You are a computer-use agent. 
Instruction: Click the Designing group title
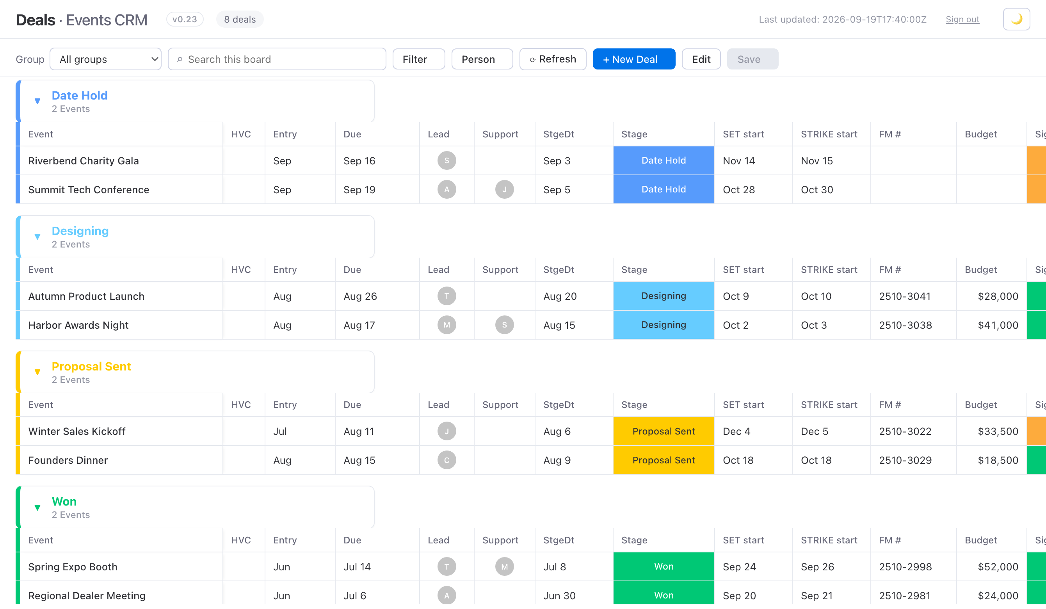80,231
